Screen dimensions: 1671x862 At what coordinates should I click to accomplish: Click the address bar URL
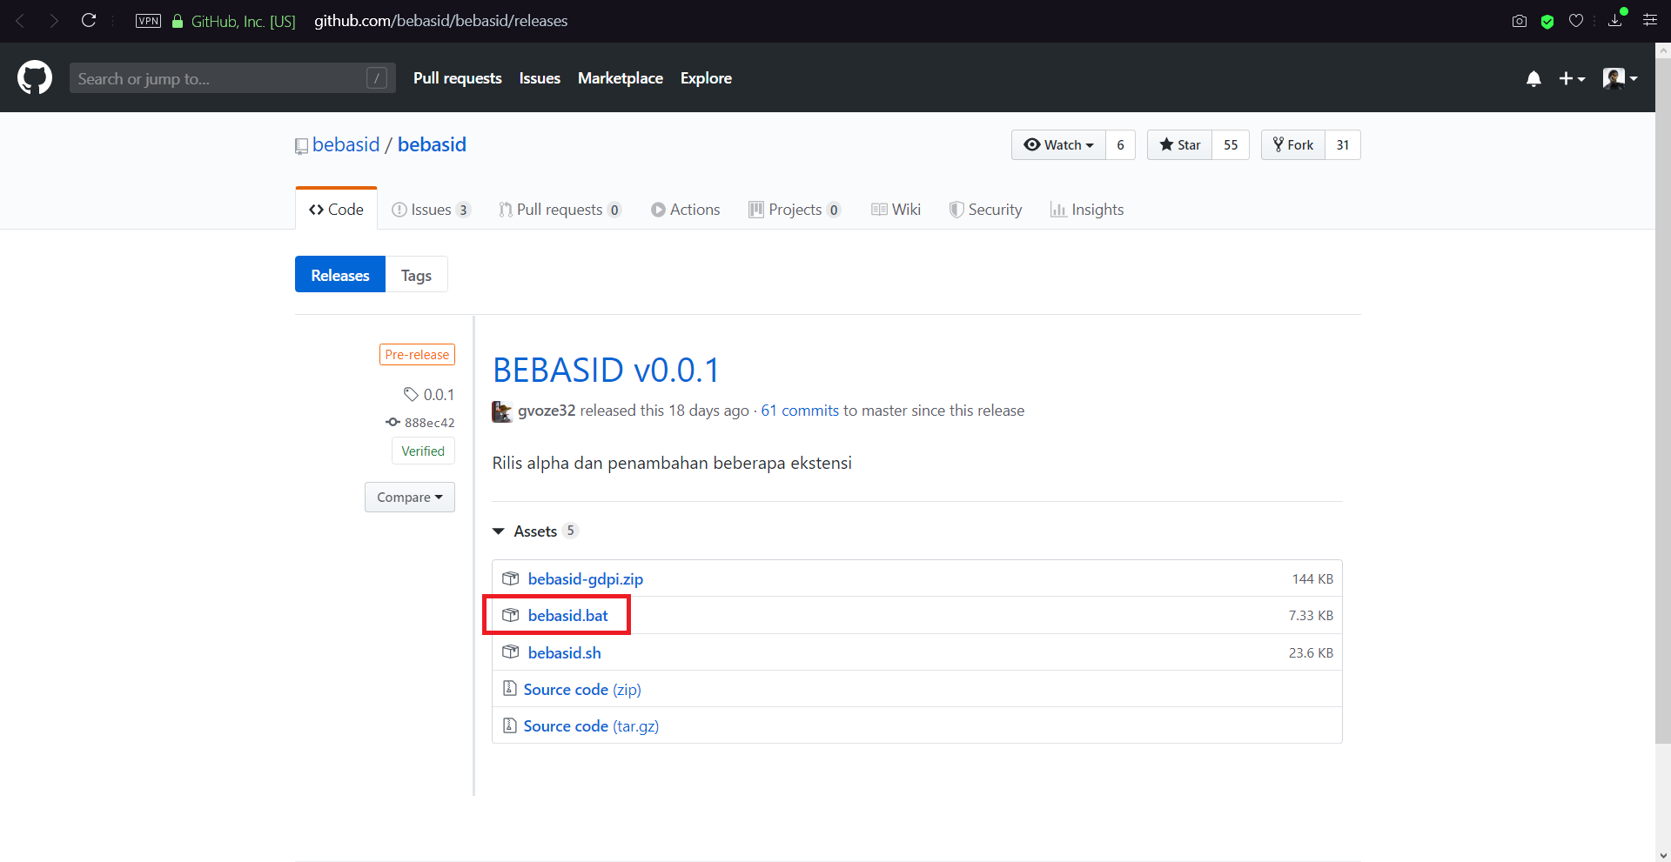coord(441,21)
